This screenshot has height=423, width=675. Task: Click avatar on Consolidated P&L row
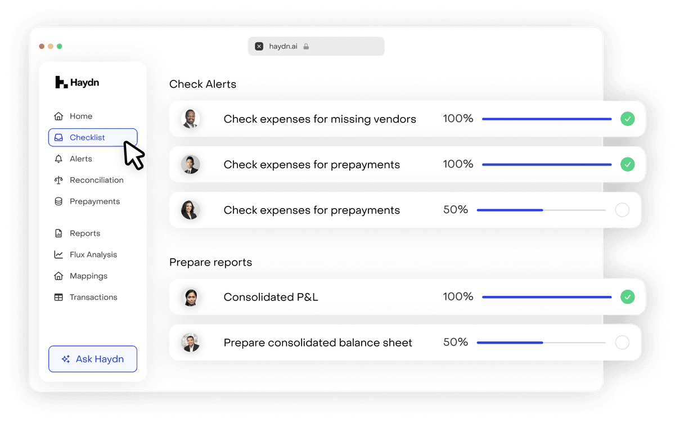coord(190,296)
